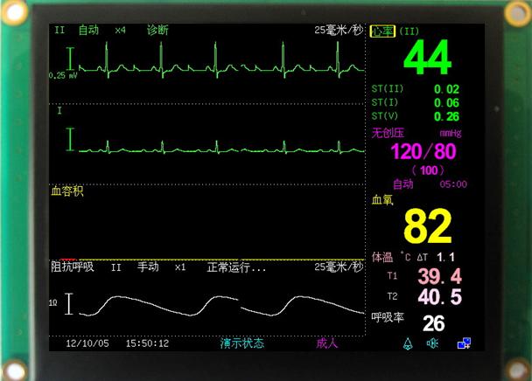
Task: Click the T1 temperature reading 39.4
Action: (x=438, y=276)
